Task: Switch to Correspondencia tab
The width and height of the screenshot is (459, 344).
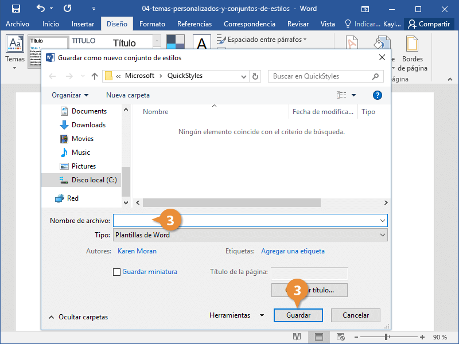Action: [250, 24]
